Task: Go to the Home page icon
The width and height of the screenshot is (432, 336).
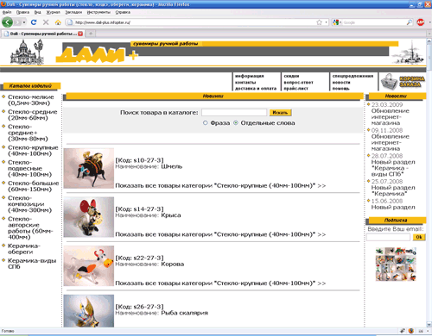Action: [58, 22]
